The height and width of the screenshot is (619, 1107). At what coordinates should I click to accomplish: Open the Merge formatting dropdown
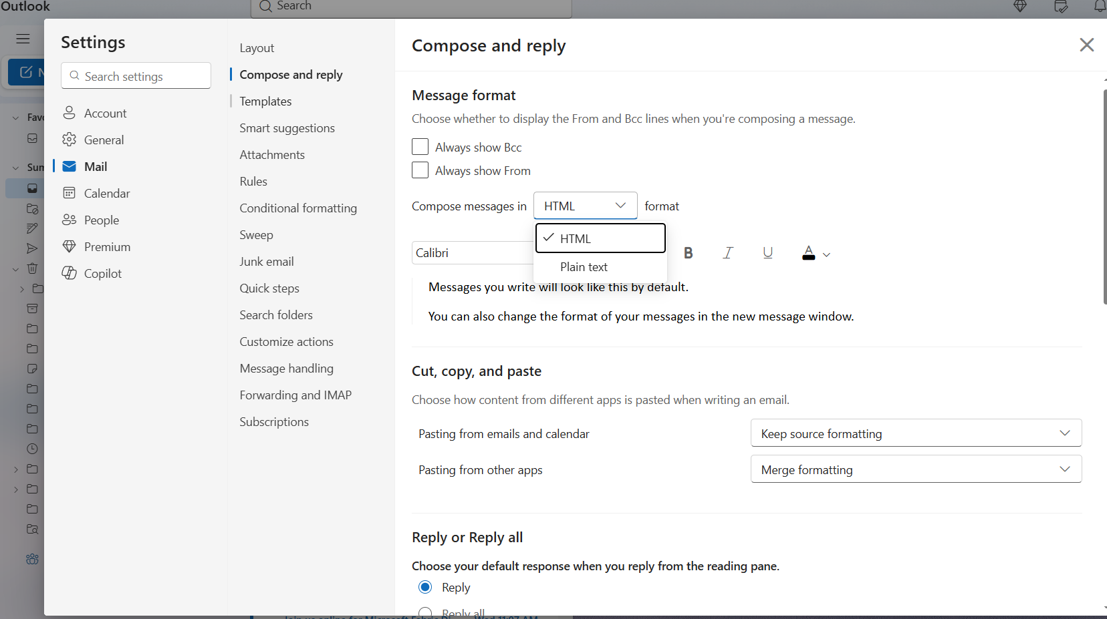click(915, 469)
